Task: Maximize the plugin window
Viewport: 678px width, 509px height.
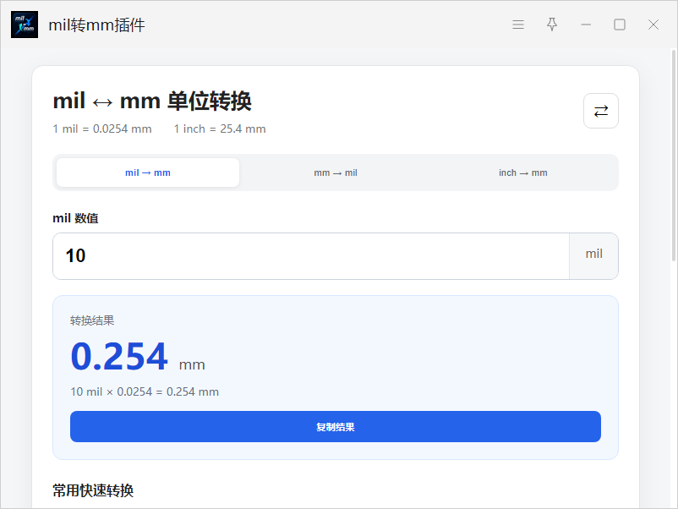Action: pos(620,25)
